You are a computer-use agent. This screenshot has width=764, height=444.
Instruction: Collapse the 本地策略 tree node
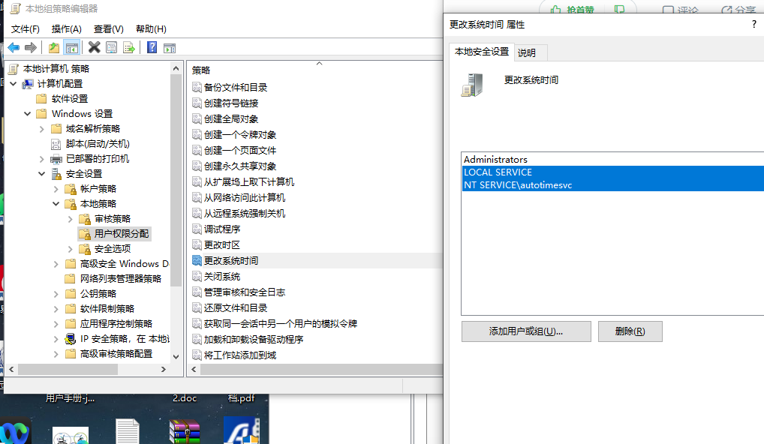click(56, 204)
